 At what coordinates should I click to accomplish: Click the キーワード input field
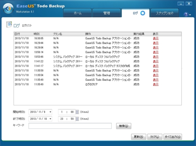click(x=70, y=126)
